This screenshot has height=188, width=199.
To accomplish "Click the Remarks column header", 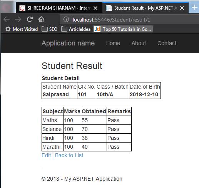I will pos(119,111).
